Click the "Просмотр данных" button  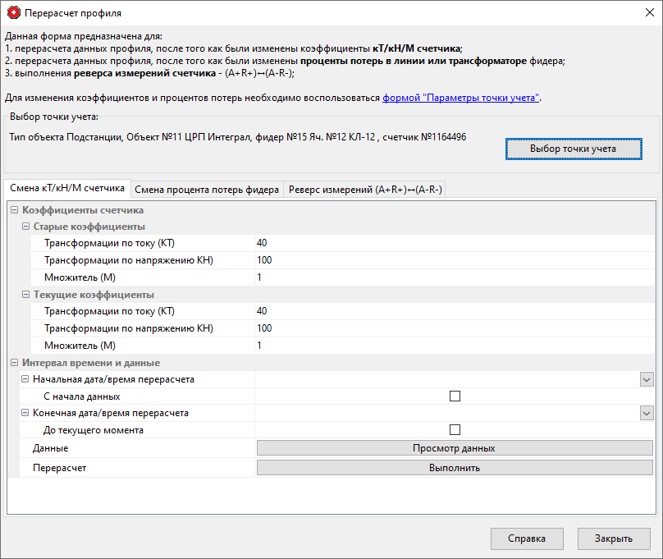(x=454, y=447)
